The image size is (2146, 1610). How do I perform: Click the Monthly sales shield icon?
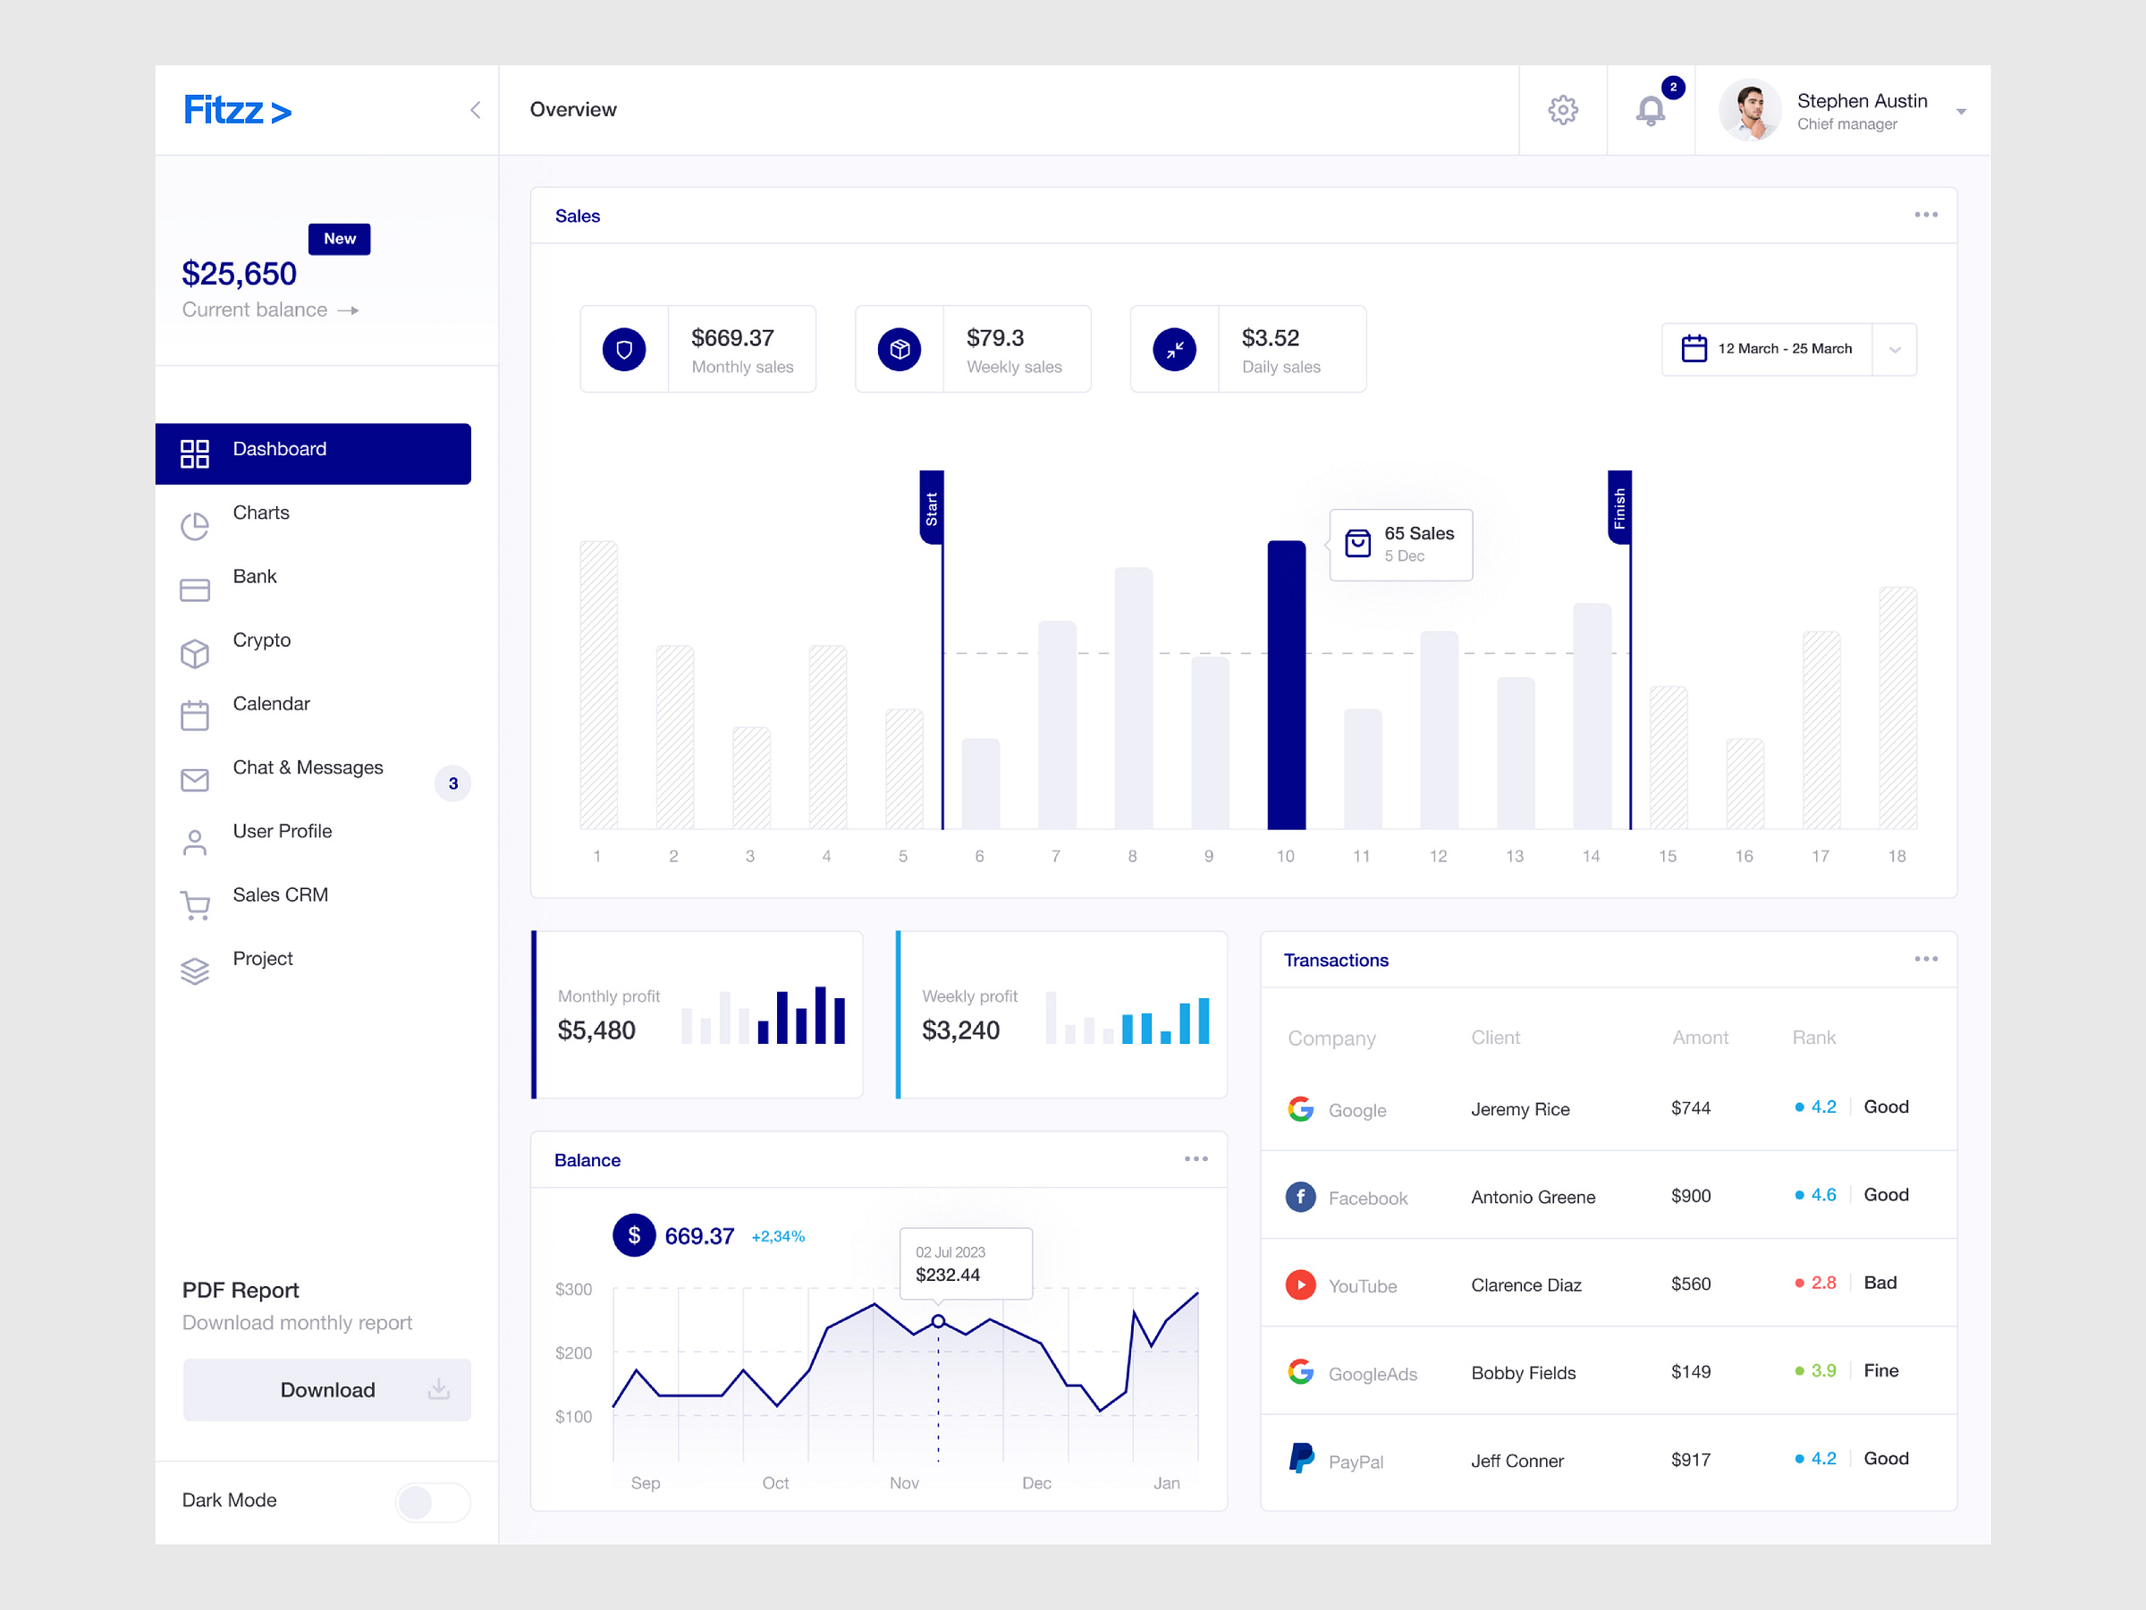pos(625,350)
